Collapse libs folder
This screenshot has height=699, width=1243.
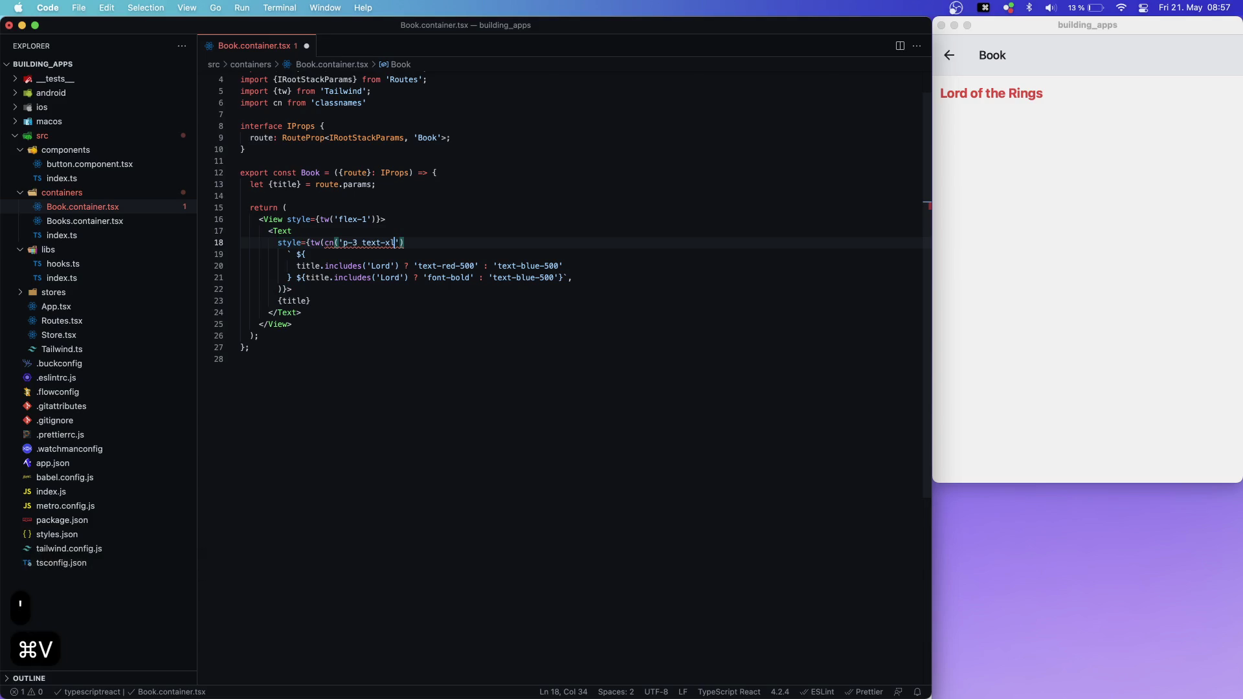(x=20, y=250)
